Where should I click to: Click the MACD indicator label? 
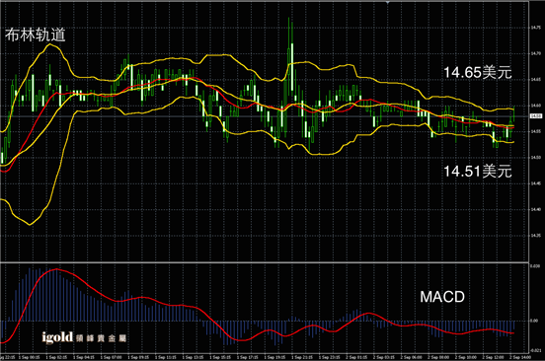click(442, 297)
